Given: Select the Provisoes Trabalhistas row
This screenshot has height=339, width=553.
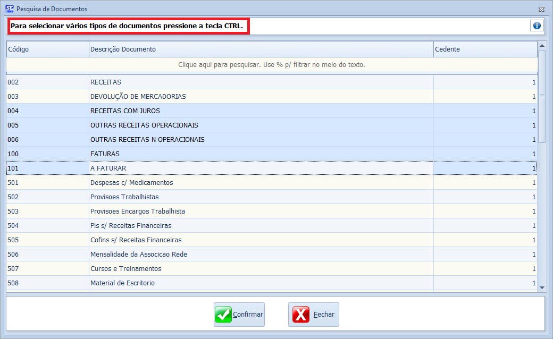Looking at the screenshot, I should tap(261, 197).
